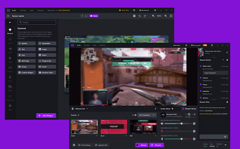
Task: Open Stream Events settings gear
Action: point(227,60)
